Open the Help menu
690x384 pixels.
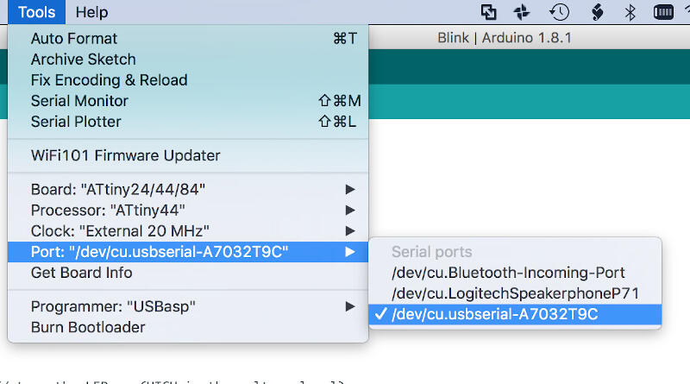[x=91, y=12]
